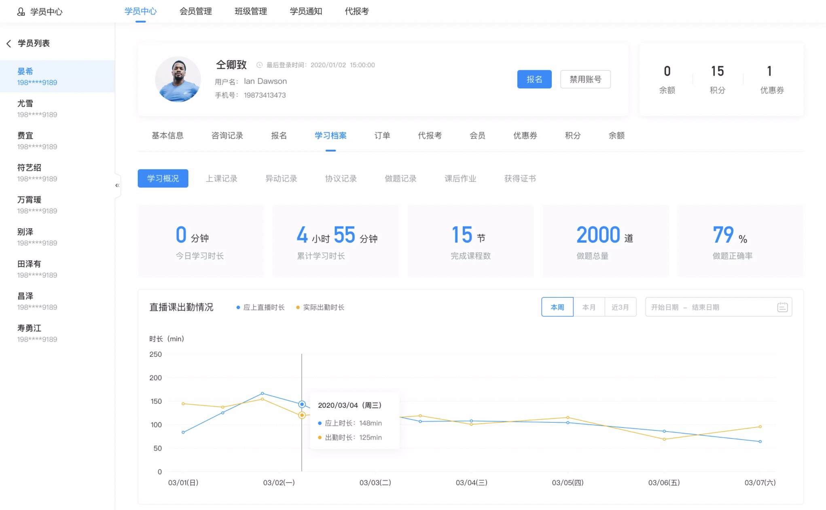Select the 本月 time period toggle
This screenshot has height=510, width=826.
click(x=588, y=307)
